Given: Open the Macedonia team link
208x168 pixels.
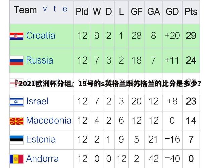Looking at the screenshot, I should coord(49,120).
